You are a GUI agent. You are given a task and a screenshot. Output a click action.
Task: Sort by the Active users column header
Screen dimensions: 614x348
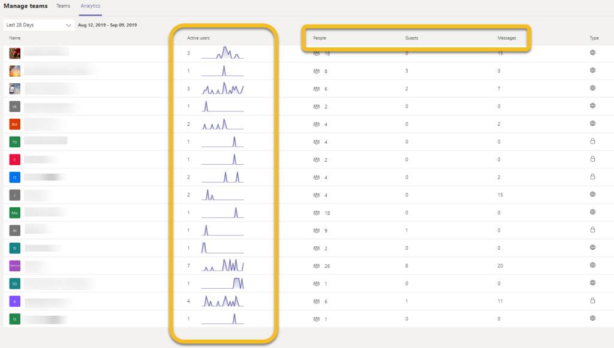pos(198,38)
